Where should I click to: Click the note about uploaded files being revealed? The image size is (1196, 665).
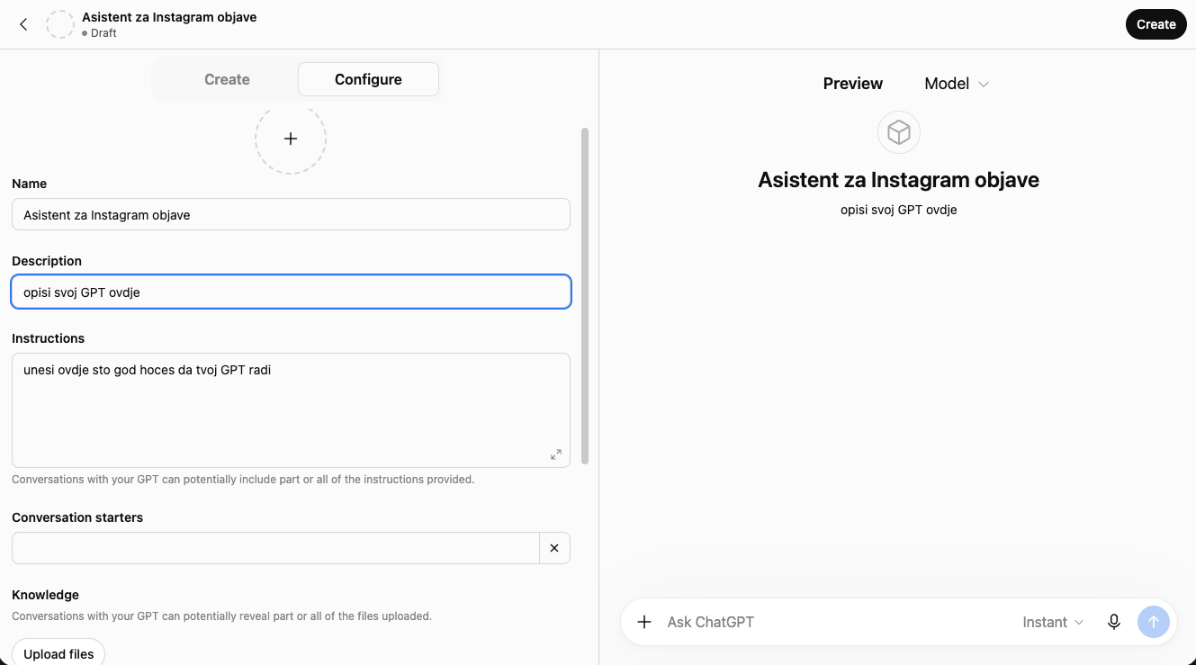(221, 616)
